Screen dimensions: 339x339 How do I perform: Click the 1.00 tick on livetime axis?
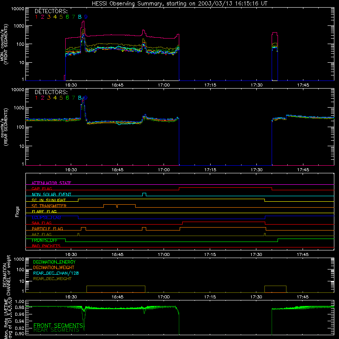pos(19,301)
